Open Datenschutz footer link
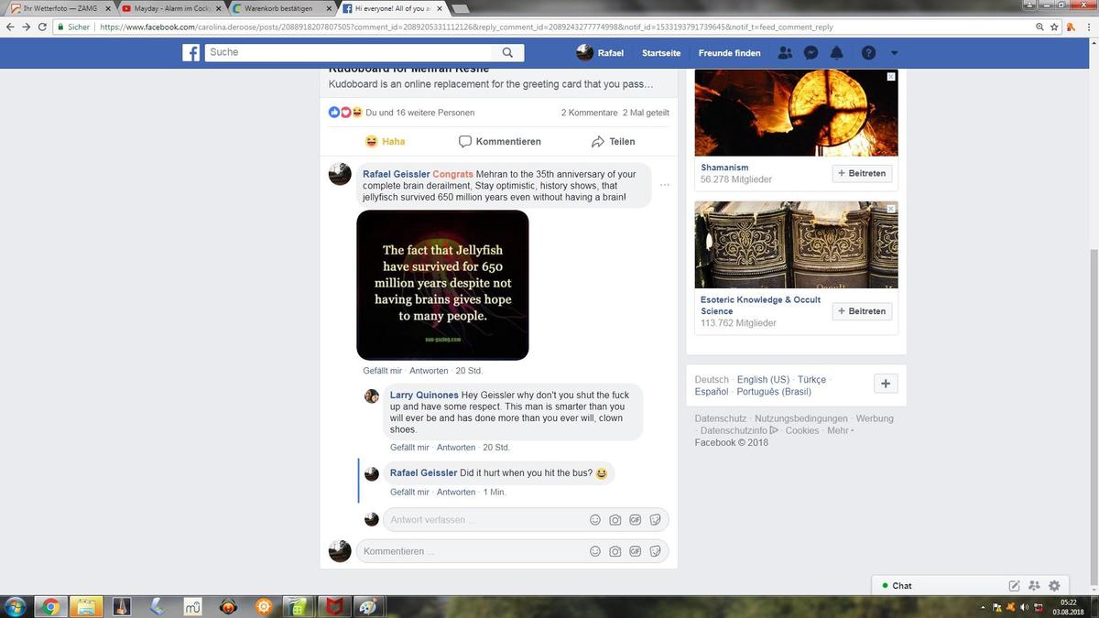This screenshot has width=1099, height=618. [x=720, y=418]
